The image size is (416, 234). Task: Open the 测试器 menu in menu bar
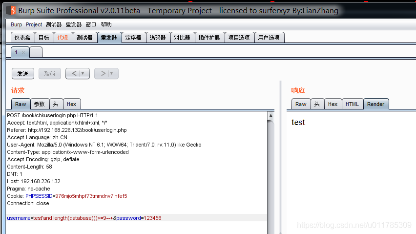54,24
